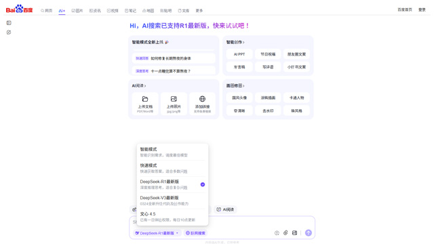Click the partially hidden chip icon left of dropdown

point(134,209)
